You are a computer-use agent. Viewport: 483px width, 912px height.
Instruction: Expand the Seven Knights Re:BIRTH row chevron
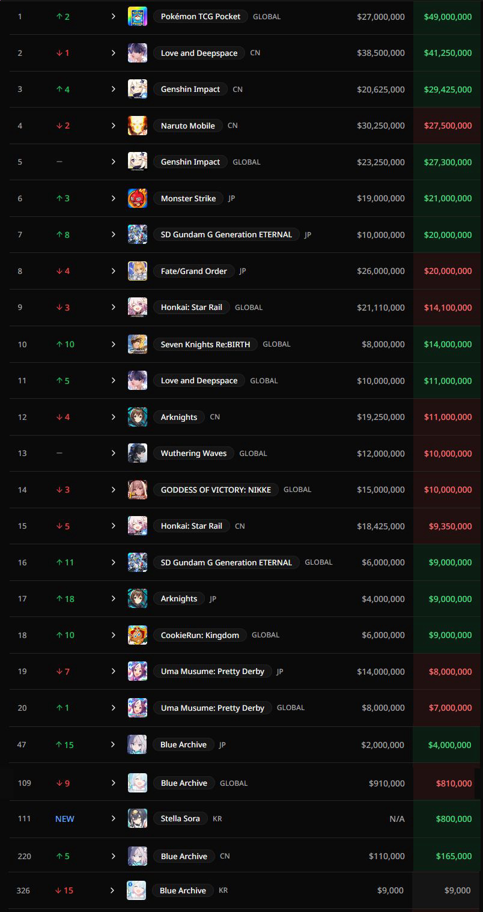(x=113, y=344)
